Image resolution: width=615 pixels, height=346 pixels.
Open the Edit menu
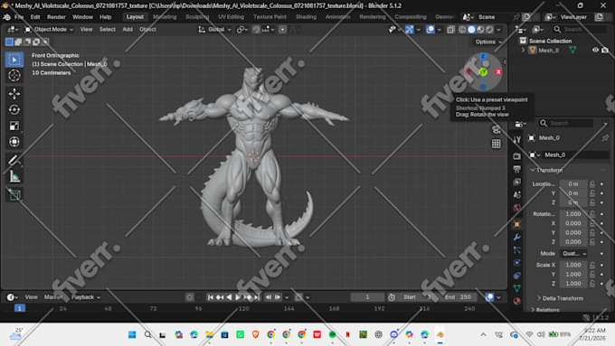(x=35, y=17)
